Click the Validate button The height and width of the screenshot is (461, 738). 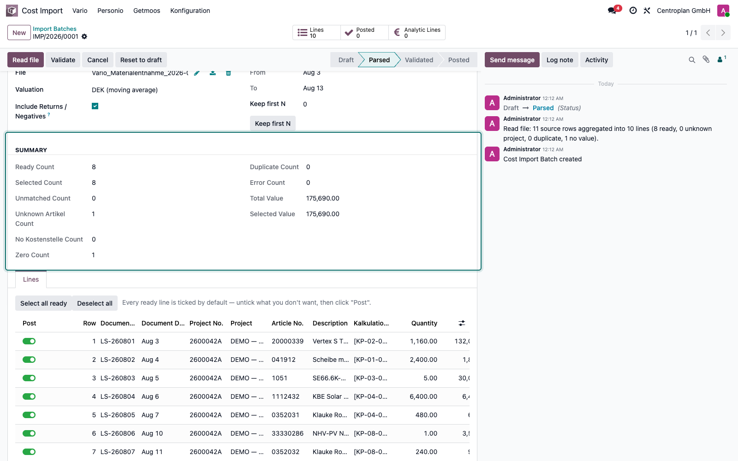coord(63,60)
